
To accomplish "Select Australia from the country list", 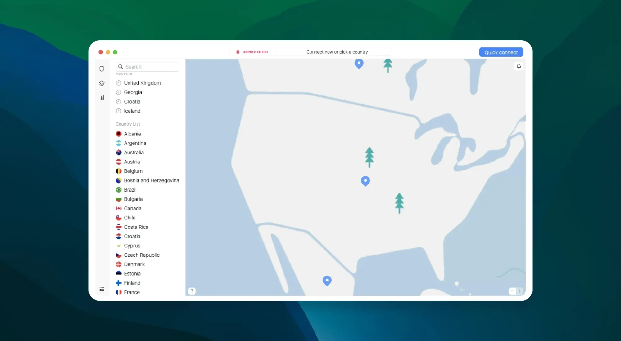I will coord(134,152).
